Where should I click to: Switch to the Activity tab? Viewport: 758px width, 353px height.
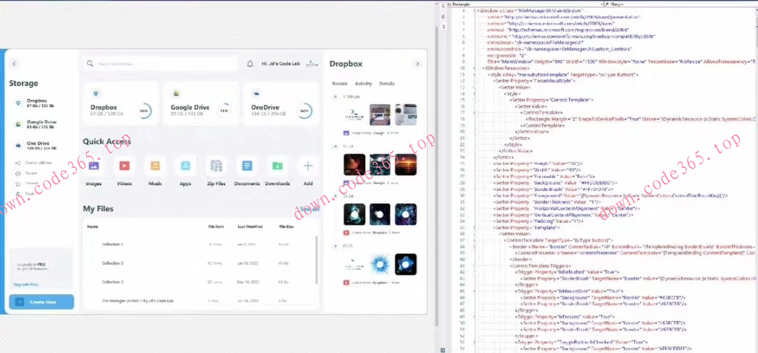pos(364,84)
